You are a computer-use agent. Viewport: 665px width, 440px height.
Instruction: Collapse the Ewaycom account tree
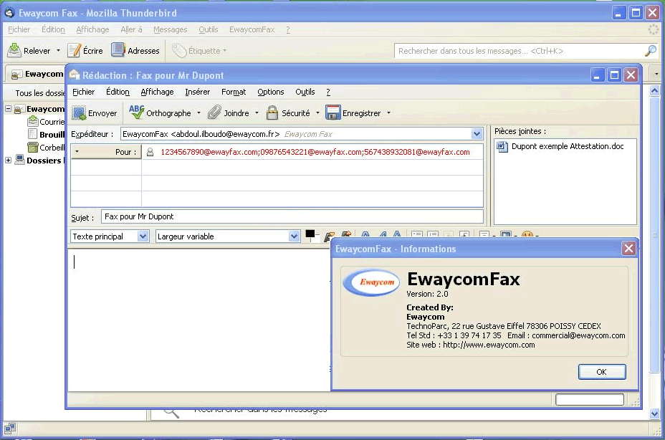(x=8, y=109)
